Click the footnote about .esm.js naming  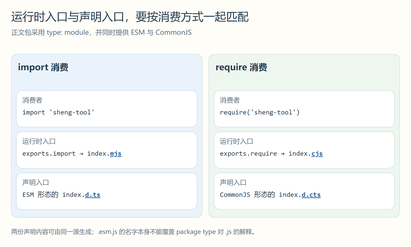pyautogui.click(x=133, y=232)
